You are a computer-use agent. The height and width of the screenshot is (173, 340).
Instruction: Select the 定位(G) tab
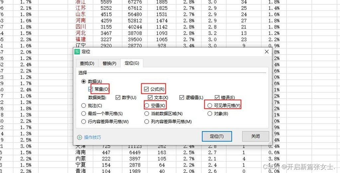pyautogui.click(x=132, y=63)
